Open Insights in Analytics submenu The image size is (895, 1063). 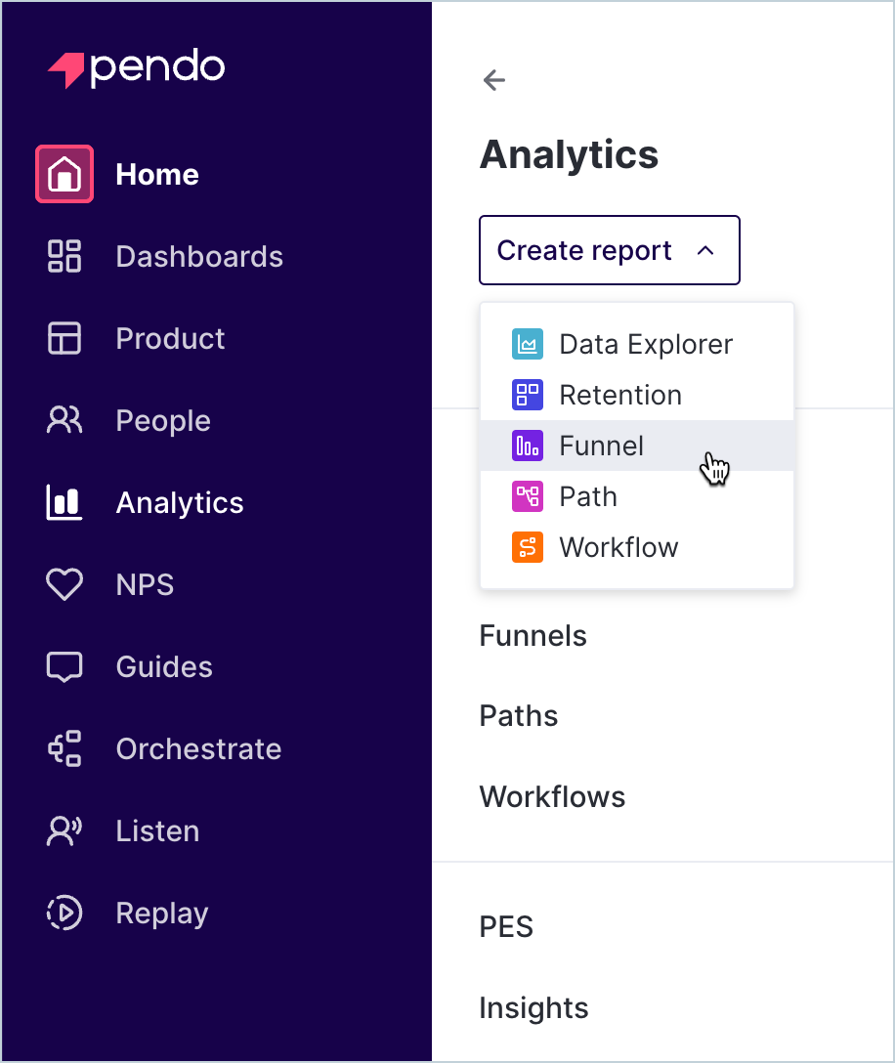pyautogui.click(x=534, y=1008)
